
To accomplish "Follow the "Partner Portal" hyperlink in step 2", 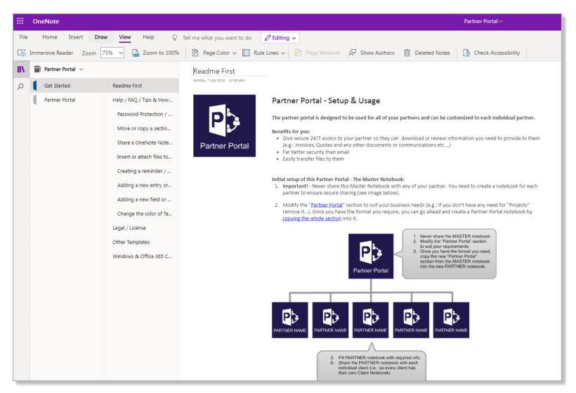I will tap(327, 205).
